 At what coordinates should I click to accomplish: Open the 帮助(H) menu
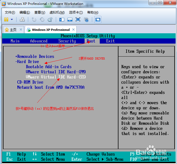pos(93,12)
